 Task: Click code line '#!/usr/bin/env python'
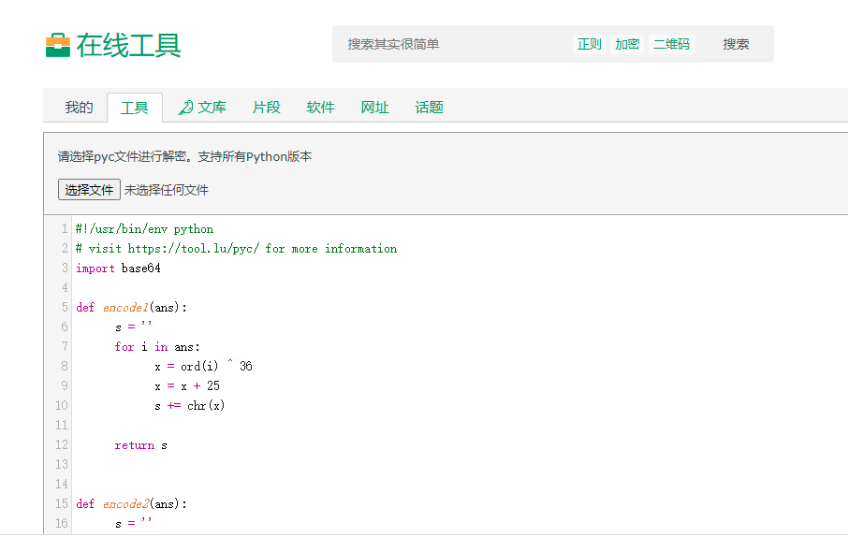coord(144,229)
